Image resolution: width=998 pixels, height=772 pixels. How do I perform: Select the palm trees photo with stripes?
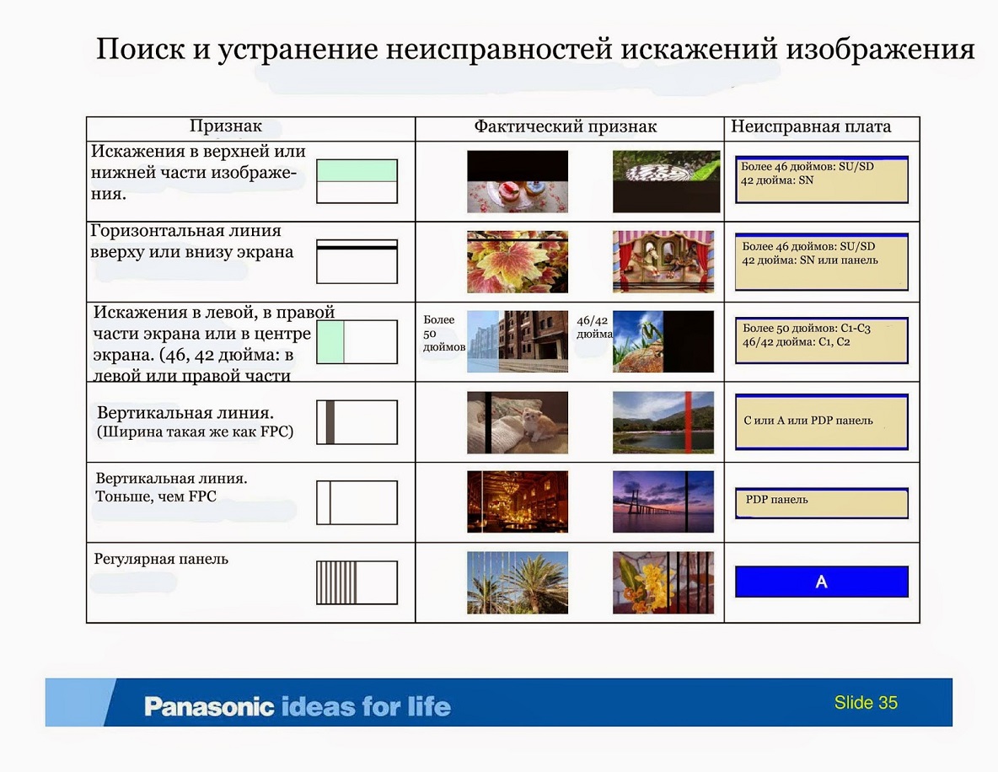pyautogui.click(x=518, y=582)
